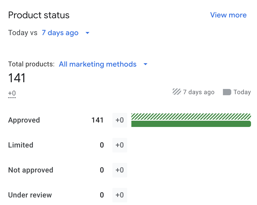The image size is (257, 205).
Task: Click the total products count 141
Action: (17, 78)
